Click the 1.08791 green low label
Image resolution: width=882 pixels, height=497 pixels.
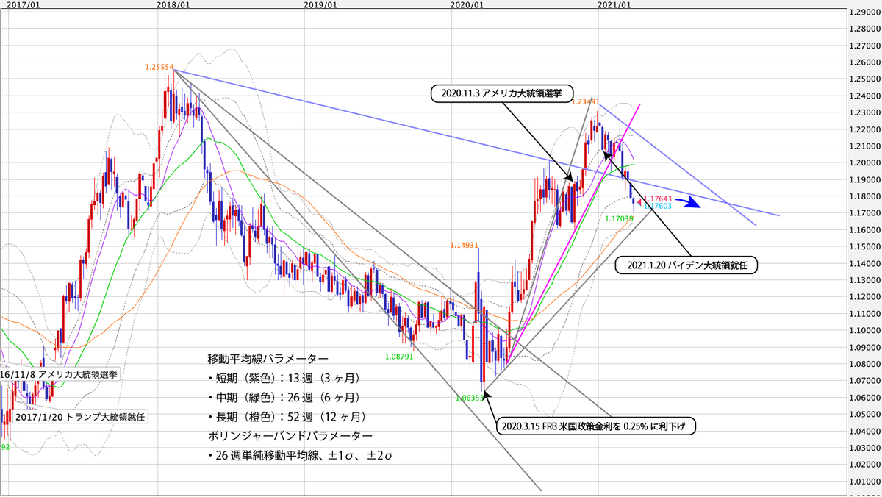click(399, 357)
